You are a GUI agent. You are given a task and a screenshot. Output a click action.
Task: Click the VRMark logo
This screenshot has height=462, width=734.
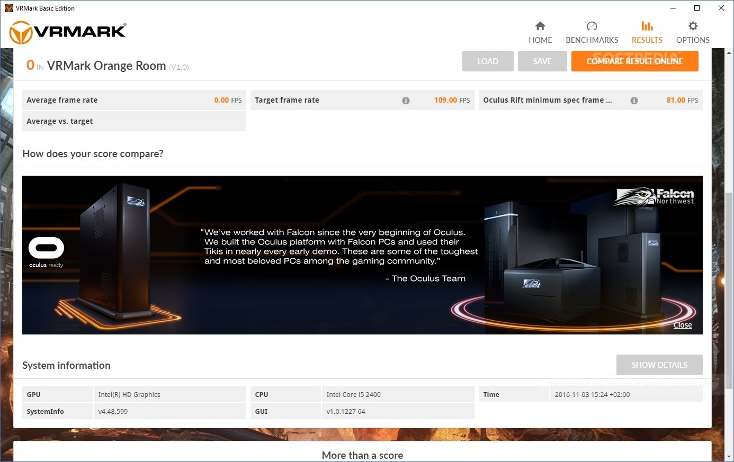[x=68, y=32]
